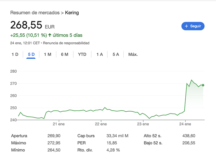Image resolution: width=216 pixels, height=155 pixels.
Task: Click the 21 ene axis label
Action: tap(59, 124)
